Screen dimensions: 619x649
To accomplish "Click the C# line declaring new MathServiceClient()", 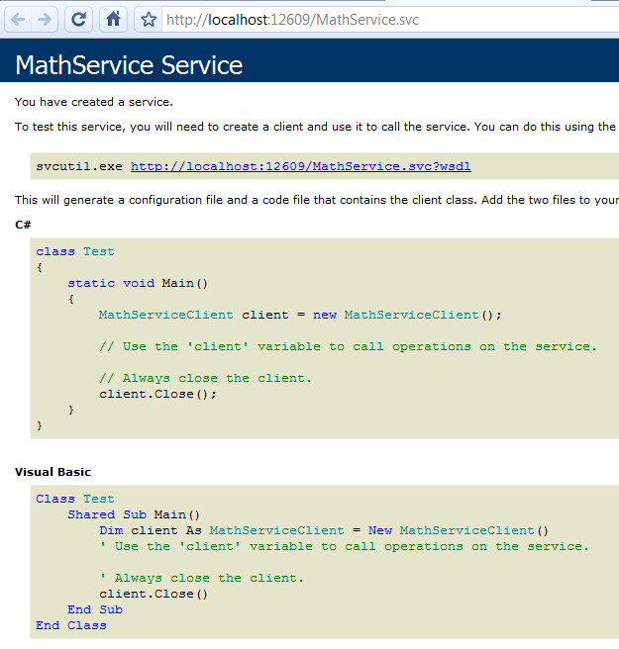I will (x=300, y=315).
